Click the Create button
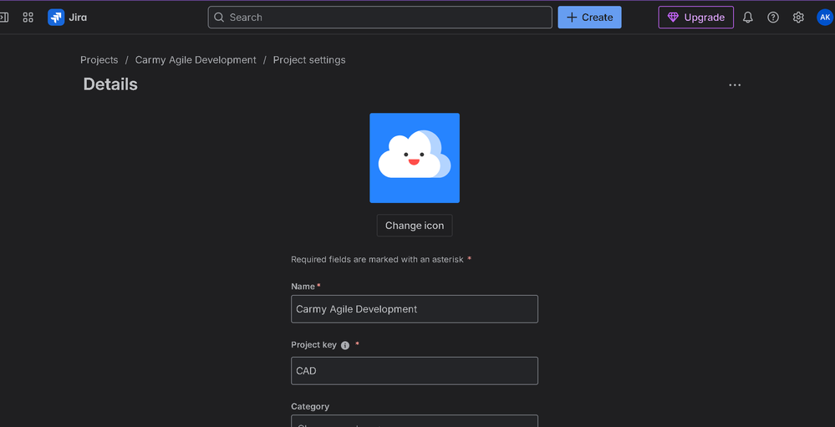The height and width of the screenshot is (427, 835). (x=589, y=17)
